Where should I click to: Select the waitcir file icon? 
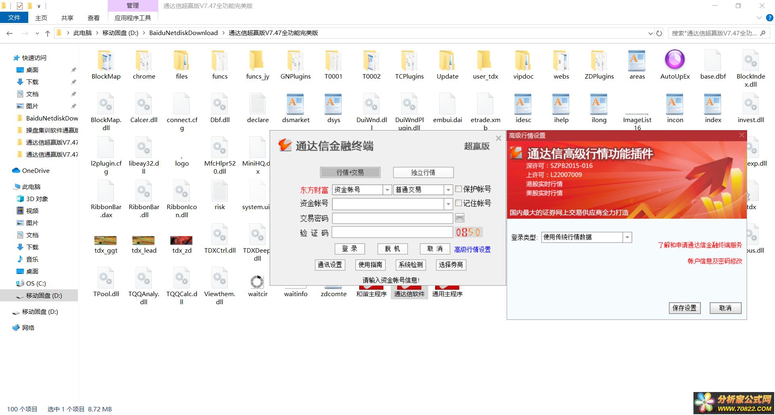[x=257, y=281]
